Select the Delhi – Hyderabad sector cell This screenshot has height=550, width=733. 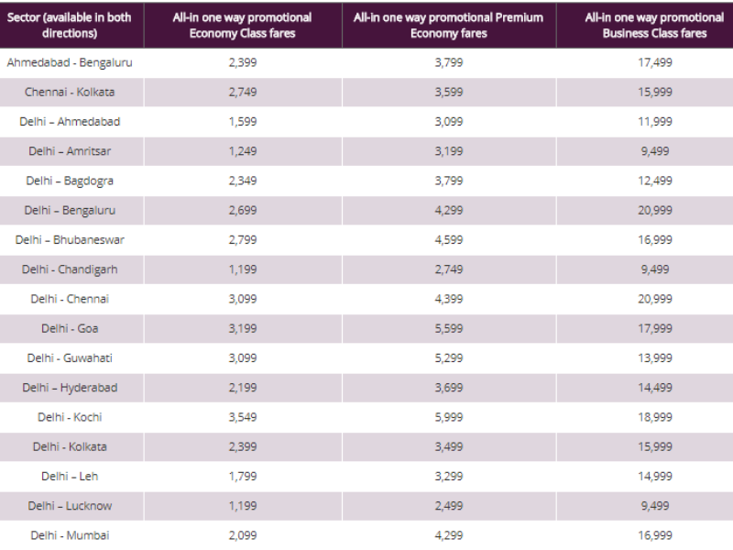point(70,388)
